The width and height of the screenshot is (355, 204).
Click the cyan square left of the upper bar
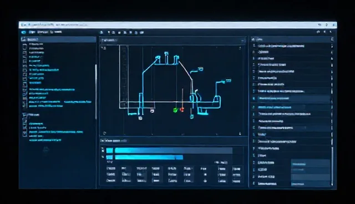110,150
